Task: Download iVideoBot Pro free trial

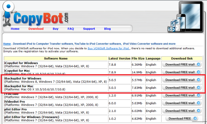Action: click(x=182, y=103)
